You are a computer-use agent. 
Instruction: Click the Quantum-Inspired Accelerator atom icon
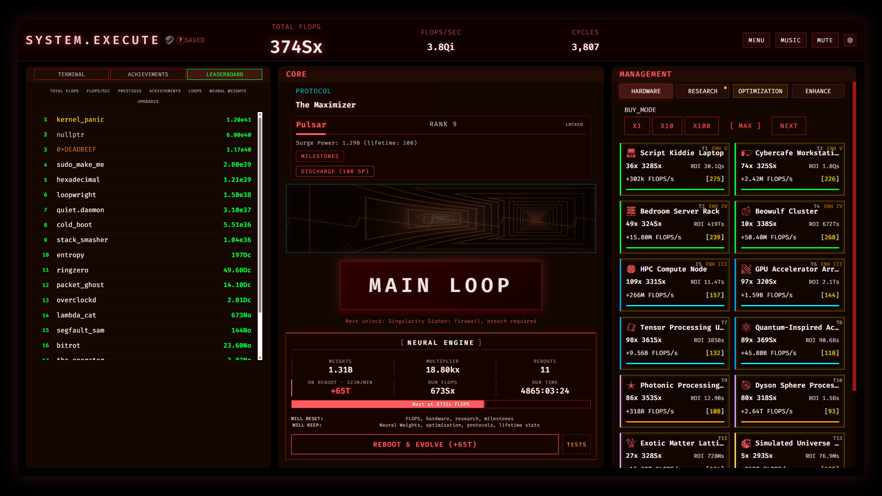[x=746, y=327]
